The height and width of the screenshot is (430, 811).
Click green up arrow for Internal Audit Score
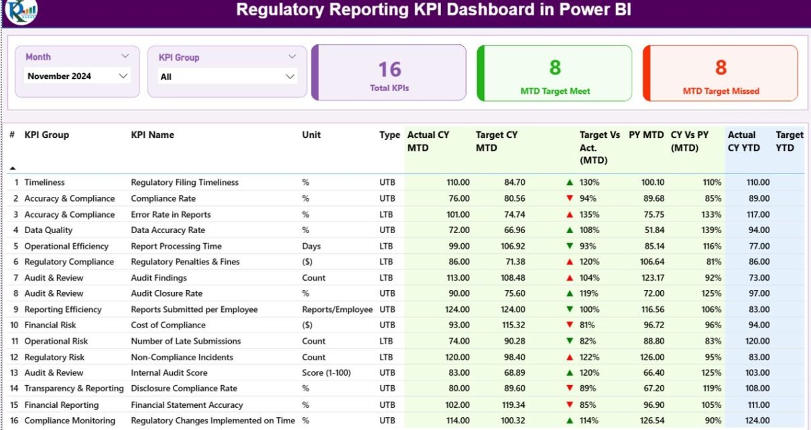click(570, 372)
